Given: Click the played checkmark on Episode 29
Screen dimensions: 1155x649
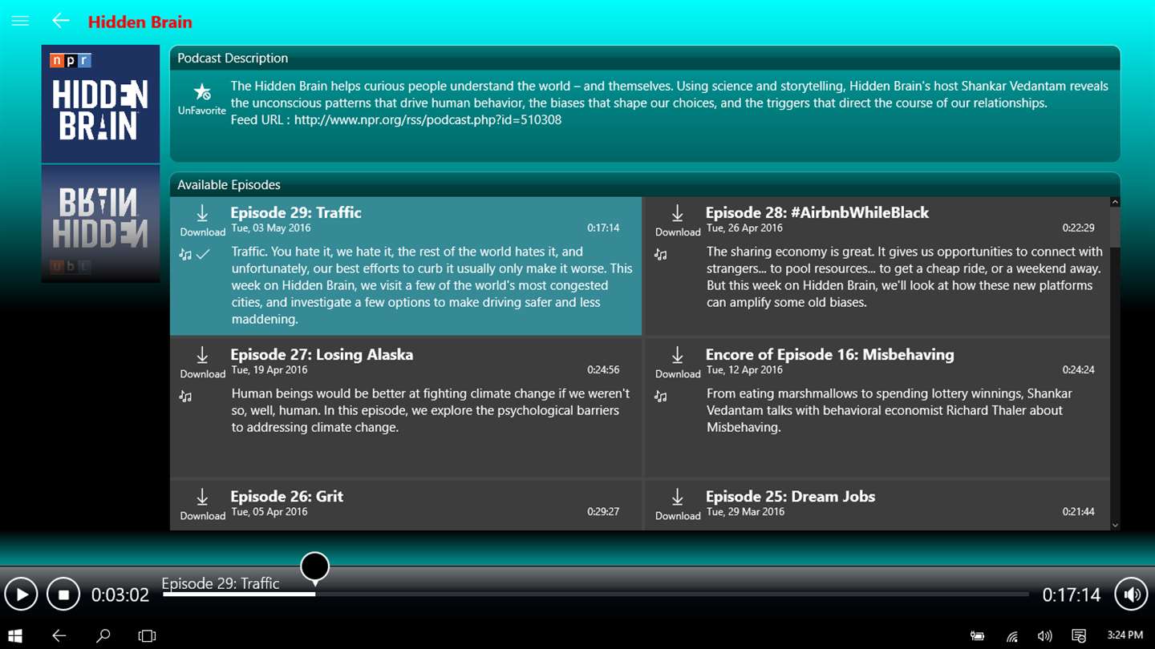Looking at the screenshot, I should (203, 254).
